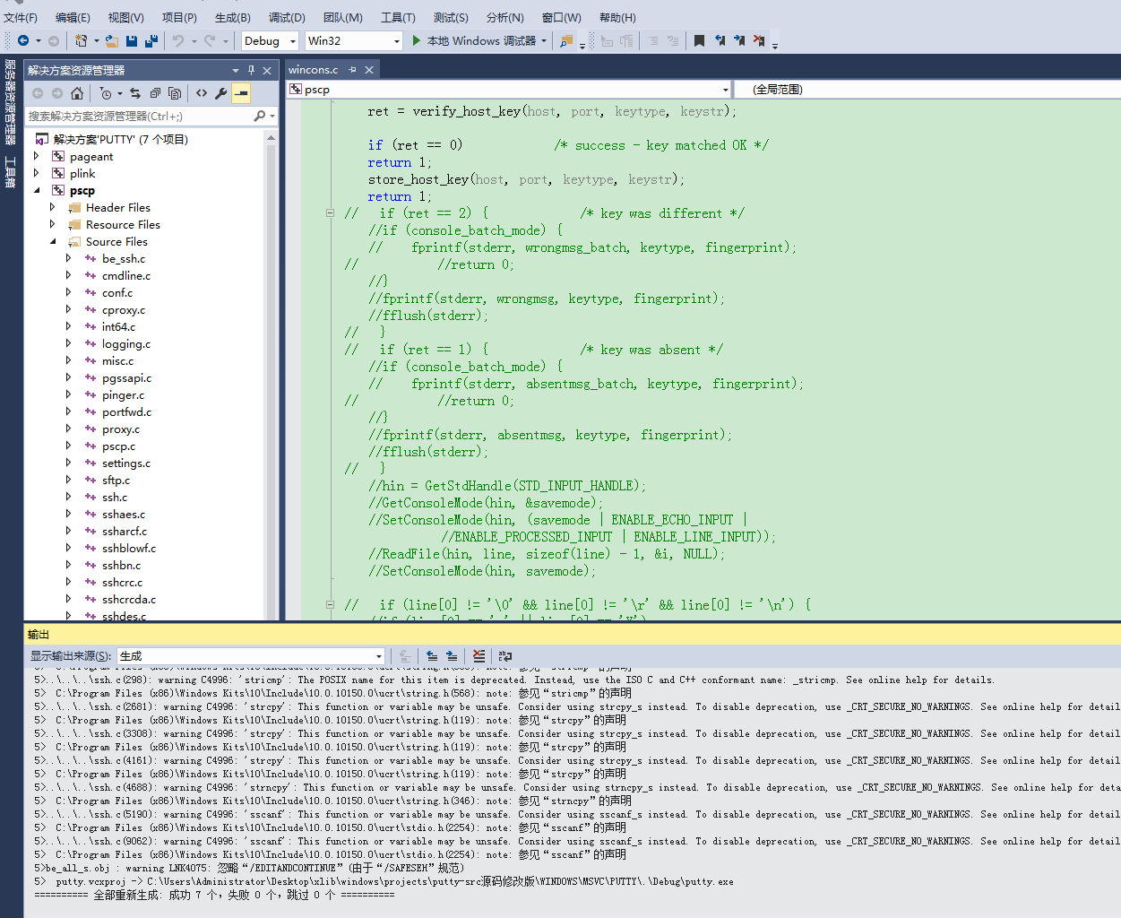Viewport: 1121px width, 918px height.
Task: Toggle pin on the wincons.c tab
Action: 353,69
